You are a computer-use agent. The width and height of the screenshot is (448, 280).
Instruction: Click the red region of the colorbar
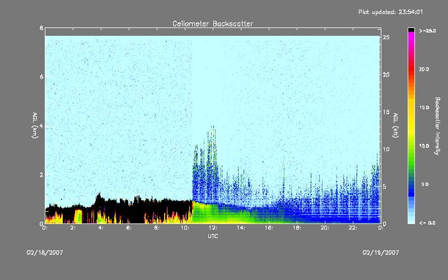(411, 68)
